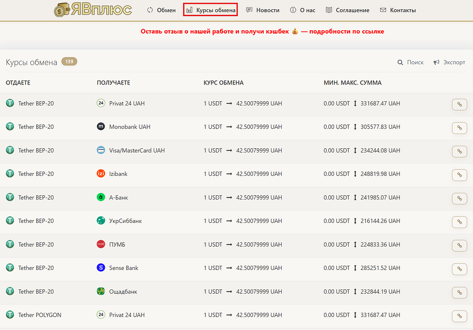Copy link for the А-Банк row
473x330 pixels.
459,199
